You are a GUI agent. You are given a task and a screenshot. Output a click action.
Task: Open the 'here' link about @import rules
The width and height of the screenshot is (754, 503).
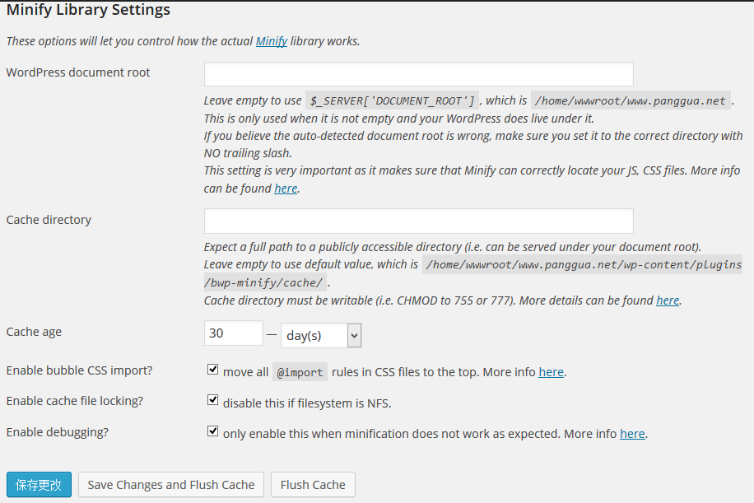click(551, 372)
